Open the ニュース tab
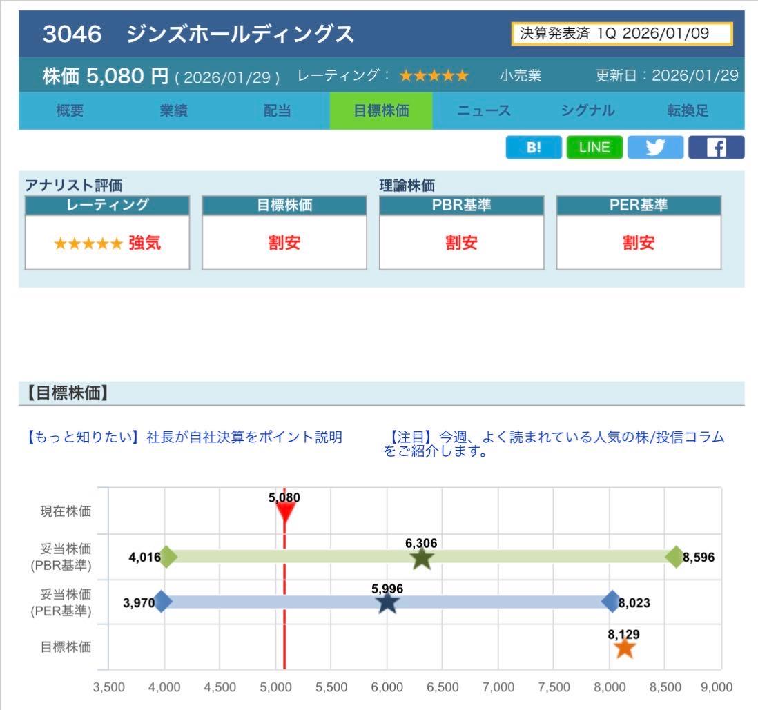The height and width of the screenshot is (710, 758). click(484, 110)
